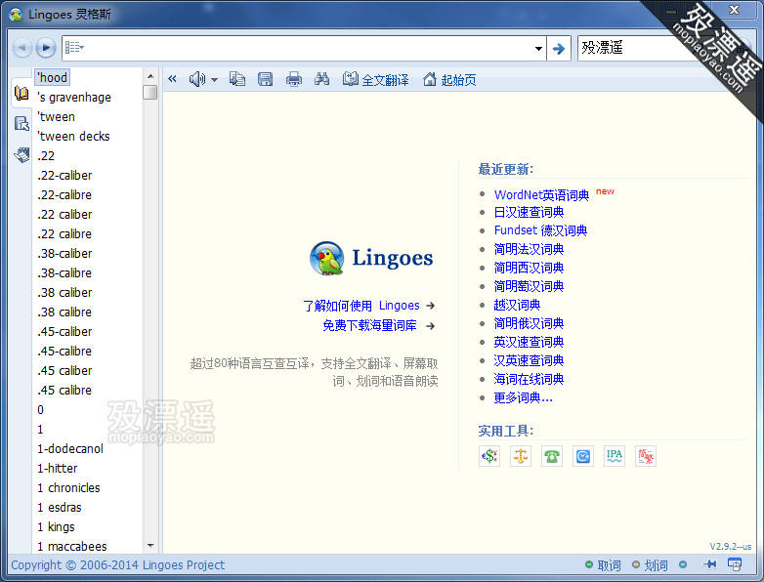This screenshot has height=582, width=764.
Task: Open the dictionary index sidebar tab
Action: [x=21, y=93]
